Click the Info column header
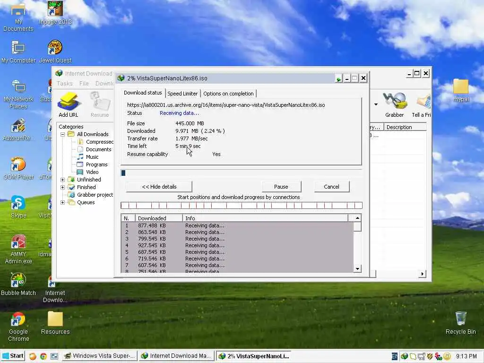This screenshot has height=363, width=484. 265,218
